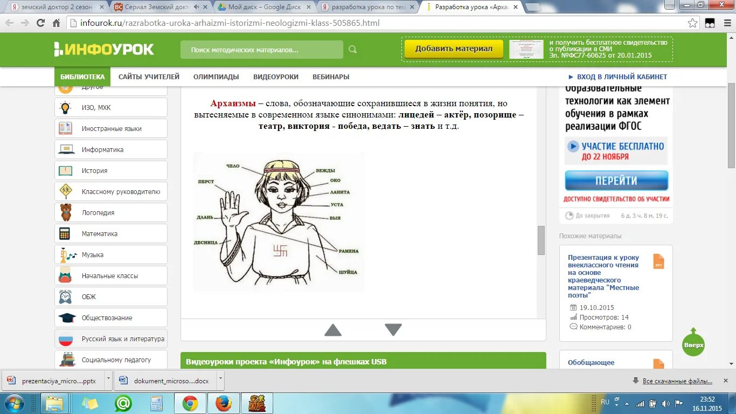
Task: Click the Russian flag icon beside Русский язык
Action: [66, 339]
